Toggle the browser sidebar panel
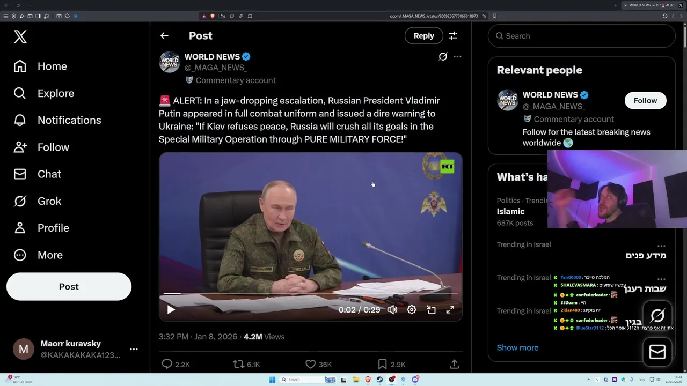This screenshot has width=687, height=386. pyautogui.click(x=38, y=16)
